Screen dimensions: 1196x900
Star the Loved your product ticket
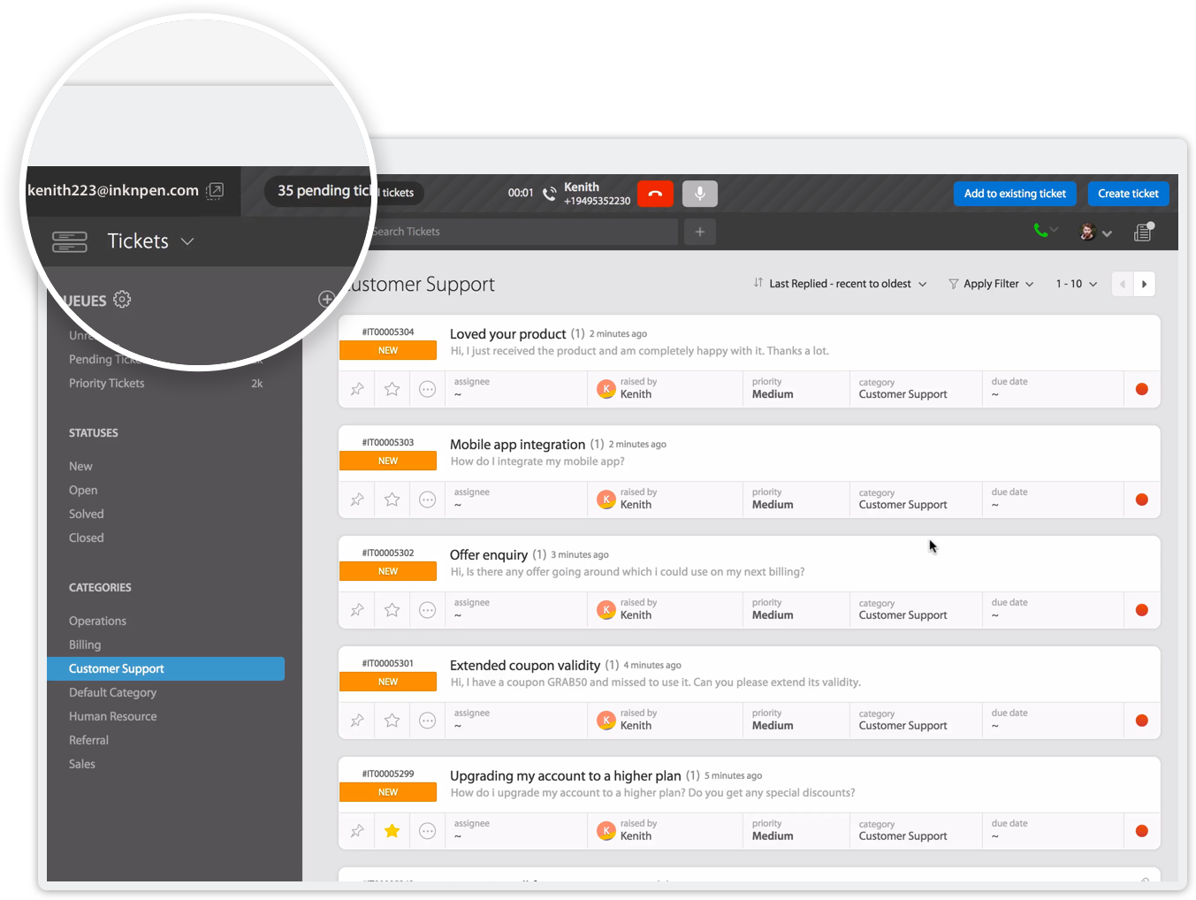pos(392,389)
